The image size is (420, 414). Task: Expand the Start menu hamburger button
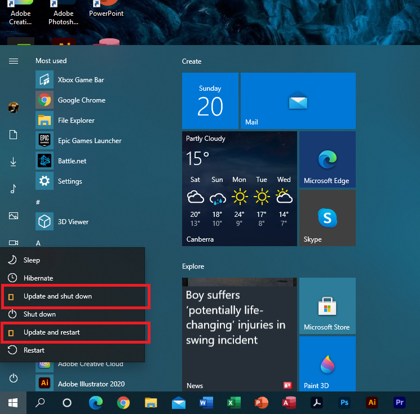coord(14,61)
